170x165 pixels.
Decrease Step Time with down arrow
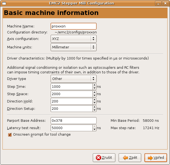click(x=94, y=88)
